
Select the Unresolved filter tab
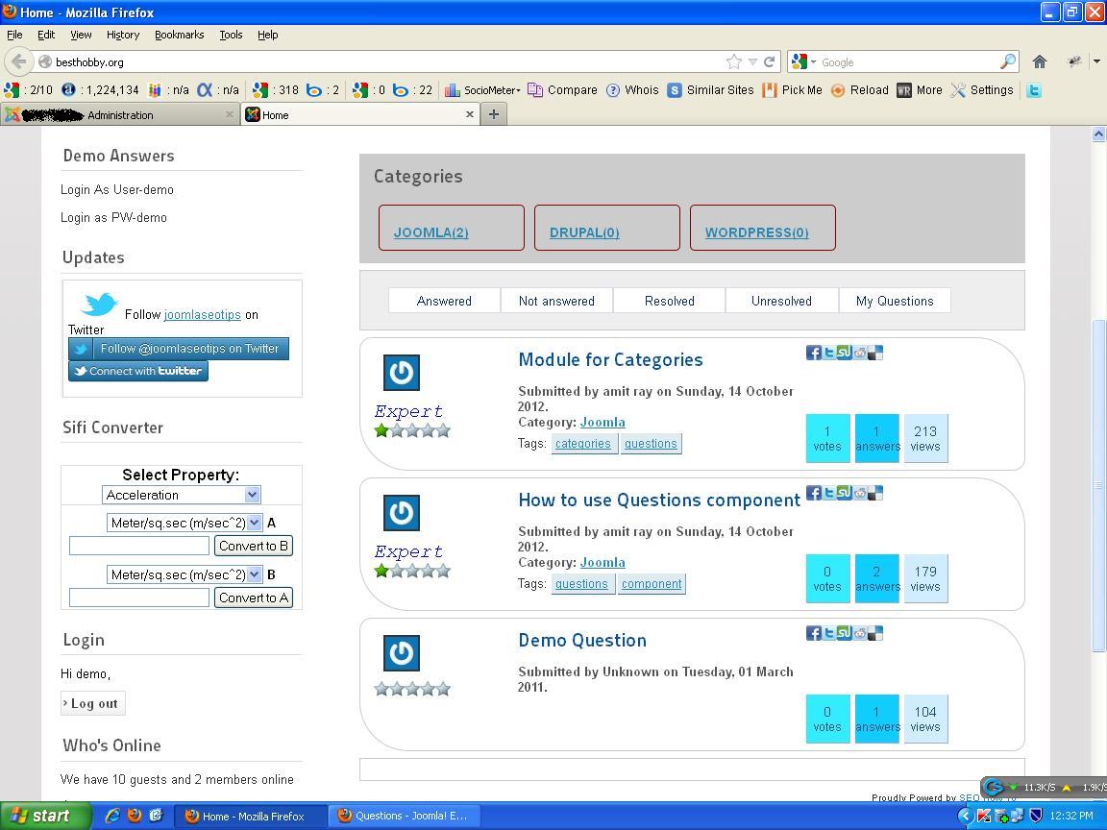781,301
